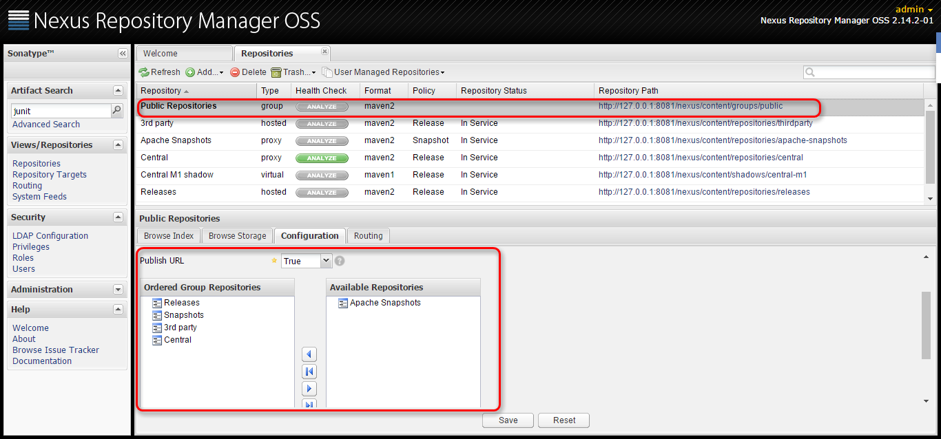This screenshot has height=439, width=941.
Task: Open Roles link in Security
Action: pyautogui.click(x=23, y=258)
